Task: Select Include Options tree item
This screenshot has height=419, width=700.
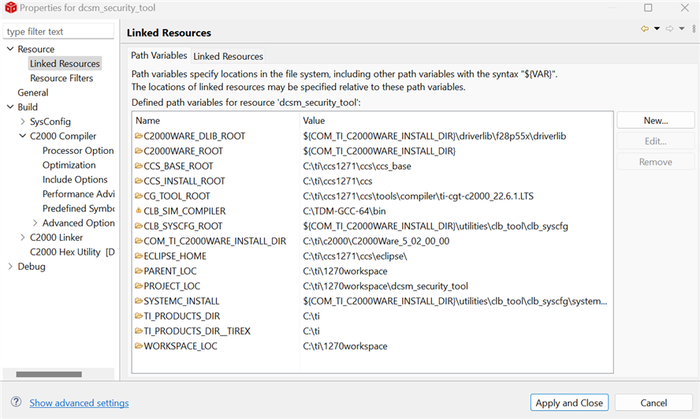Action: click(x=75, y=179)
